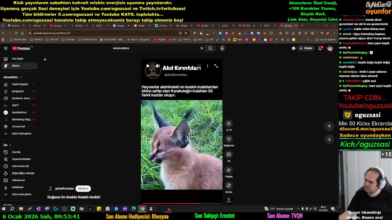Run search with the magnifier button
Viewport: 392px width, 220px height.
click(x=210, y=48)
